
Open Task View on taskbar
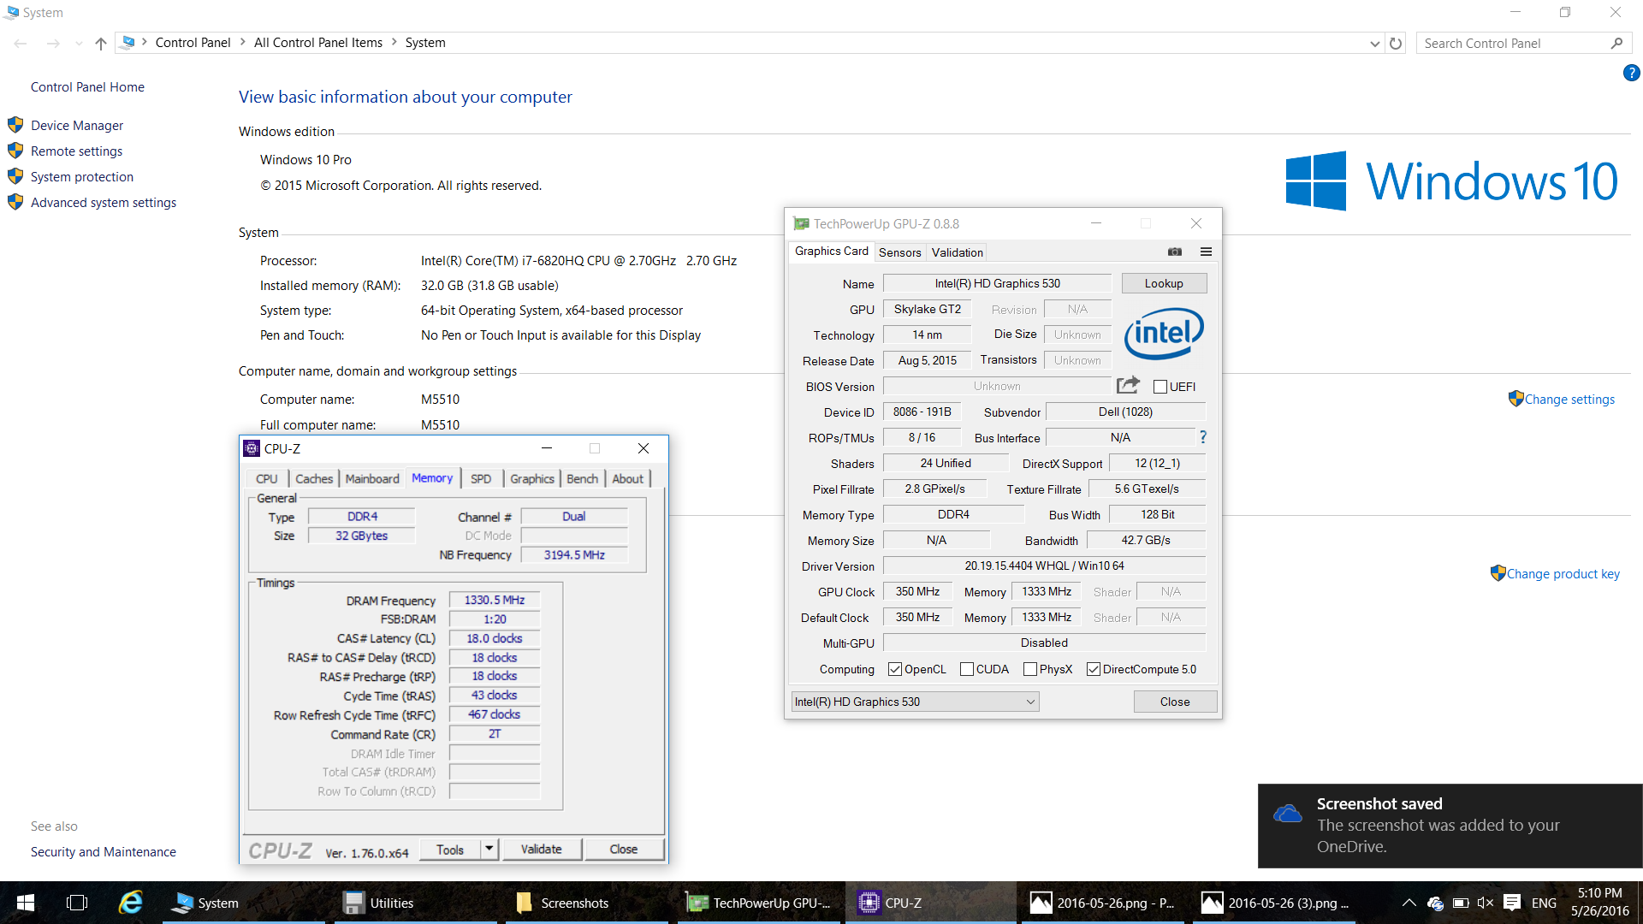pos(77,903)
